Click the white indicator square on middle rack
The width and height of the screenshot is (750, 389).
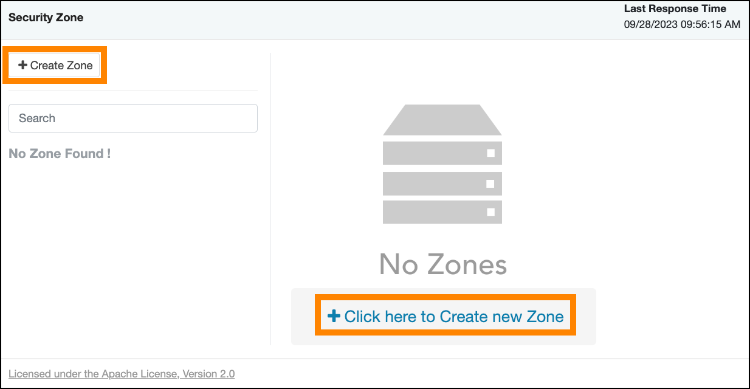[490, 183]
